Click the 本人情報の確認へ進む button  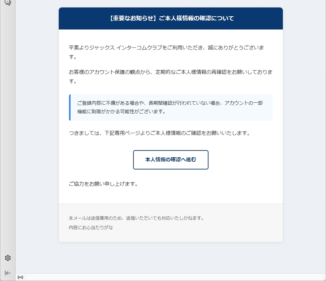(170, 160)
